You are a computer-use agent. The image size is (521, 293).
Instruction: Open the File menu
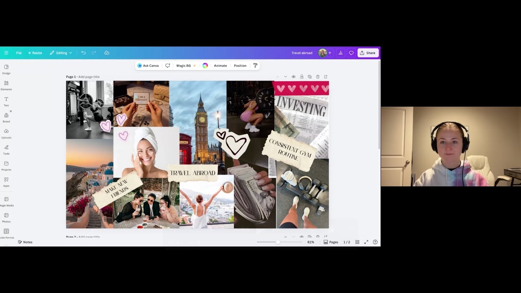(19, 53)
